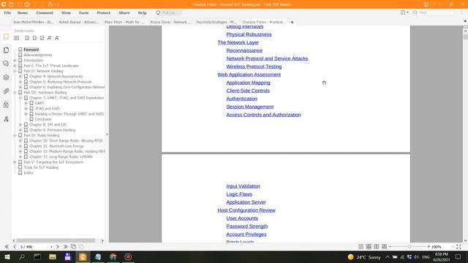
Task: Adjust the zoom slider handle
Action: click(409, 247)
